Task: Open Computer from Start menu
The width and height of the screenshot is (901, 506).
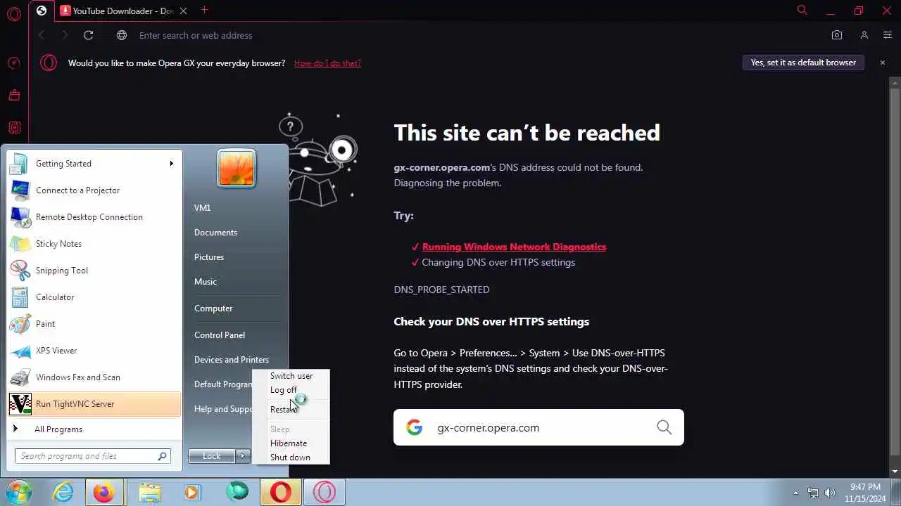Action: point(213,309)
